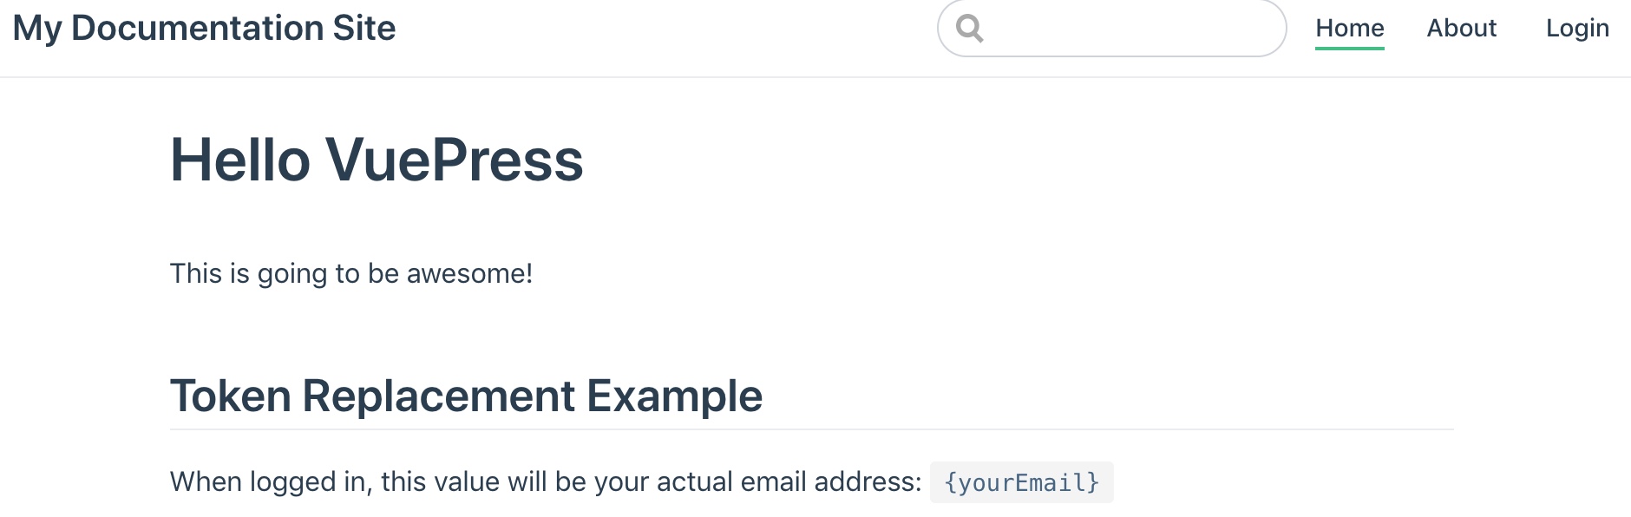Click the divider line under Token Replacement Example

click(x=811, y=429)
